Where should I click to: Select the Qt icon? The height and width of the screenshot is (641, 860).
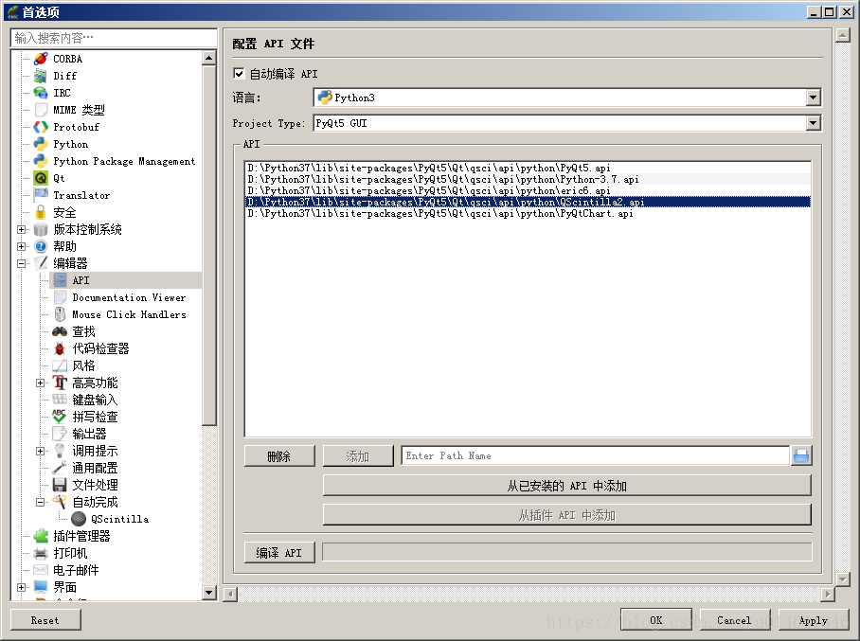point(41,178)
